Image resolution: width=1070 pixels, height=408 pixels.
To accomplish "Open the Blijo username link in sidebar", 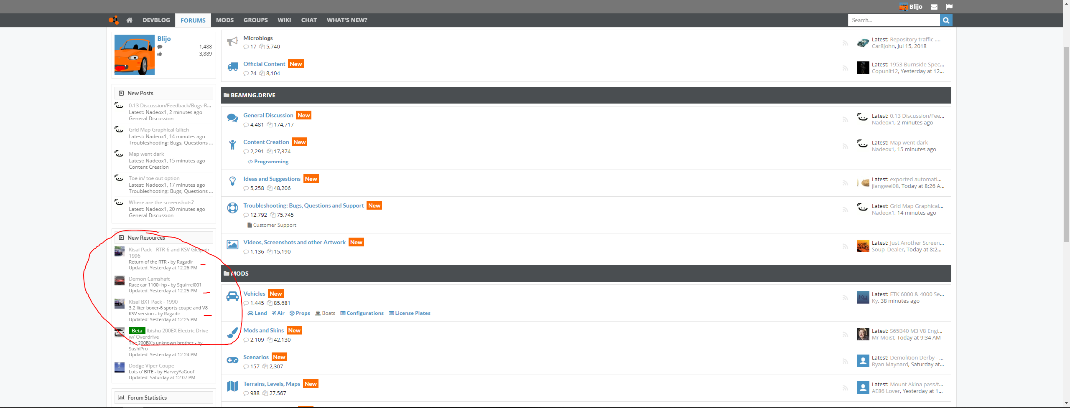I will [x=164, y=39].
